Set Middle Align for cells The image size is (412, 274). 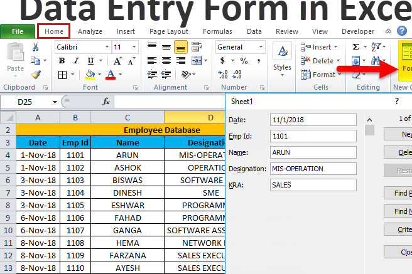[x=166, y=47]
